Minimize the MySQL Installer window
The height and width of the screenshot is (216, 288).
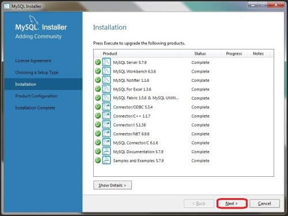tap(253, 5)
